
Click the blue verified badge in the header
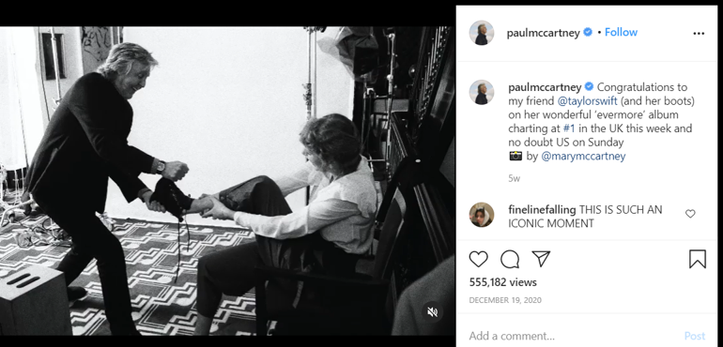[588, 32]
